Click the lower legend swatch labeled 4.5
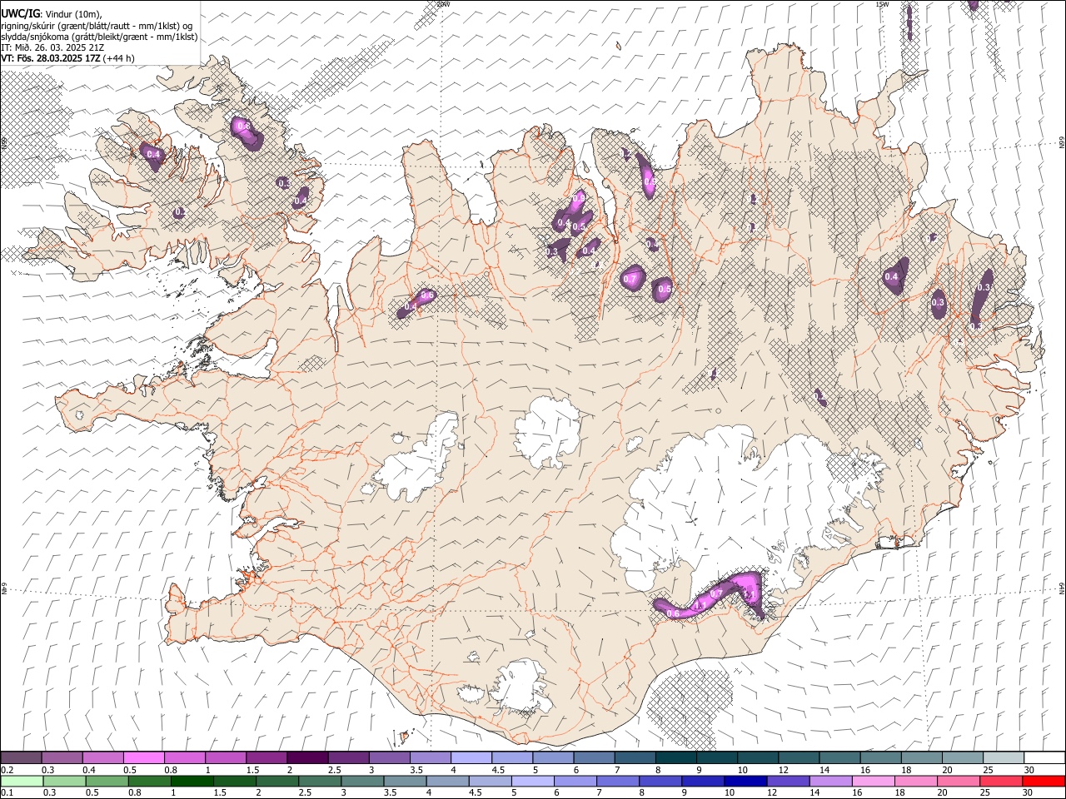 [x=490, y=782]
